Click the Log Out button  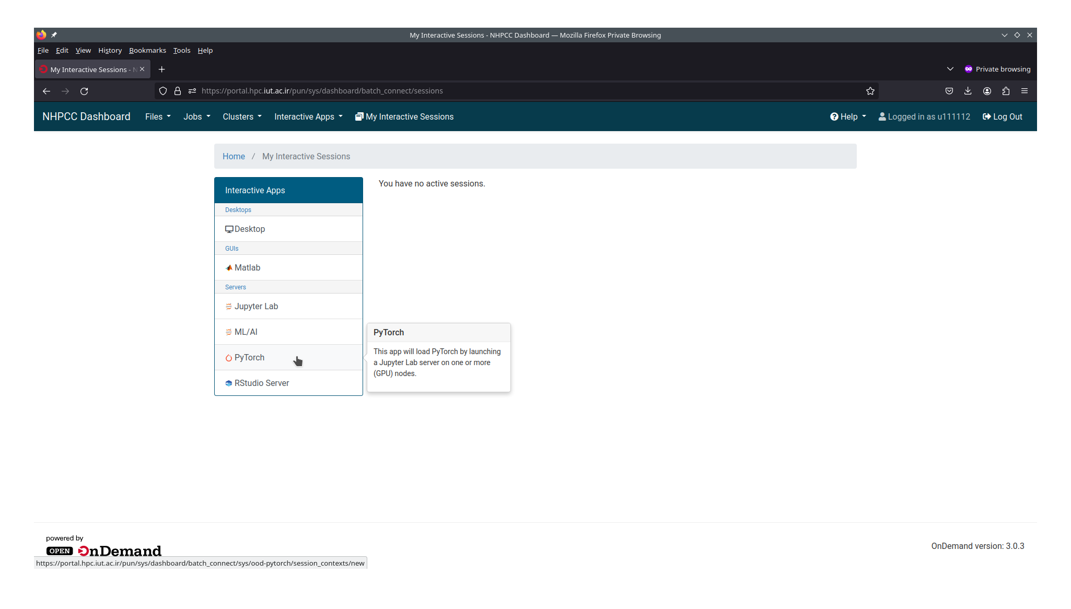(1003, 116)
